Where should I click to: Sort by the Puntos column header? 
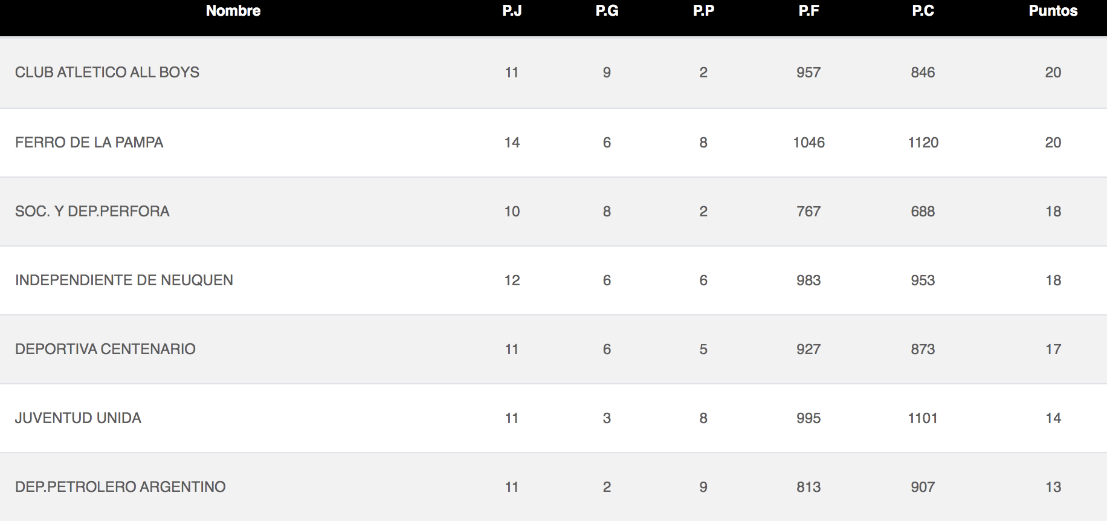pos(1053,11)
